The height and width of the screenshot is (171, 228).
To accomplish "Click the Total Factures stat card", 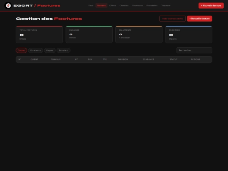I will tap(39, 35).
